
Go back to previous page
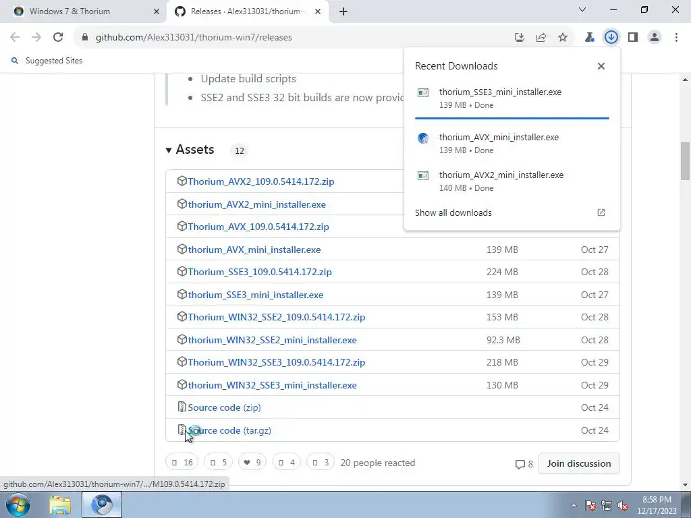pos(15,38)
